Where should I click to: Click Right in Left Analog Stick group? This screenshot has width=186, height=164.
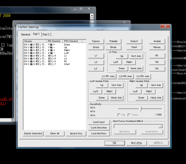(110, 91)
